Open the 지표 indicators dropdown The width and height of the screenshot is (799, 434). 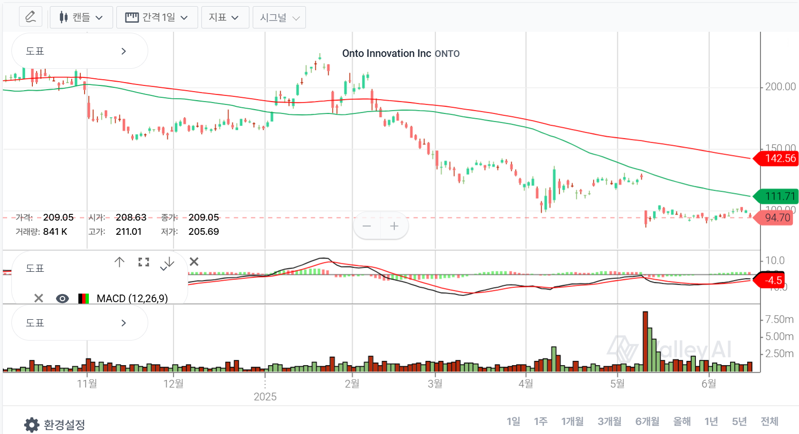(225, 18)
